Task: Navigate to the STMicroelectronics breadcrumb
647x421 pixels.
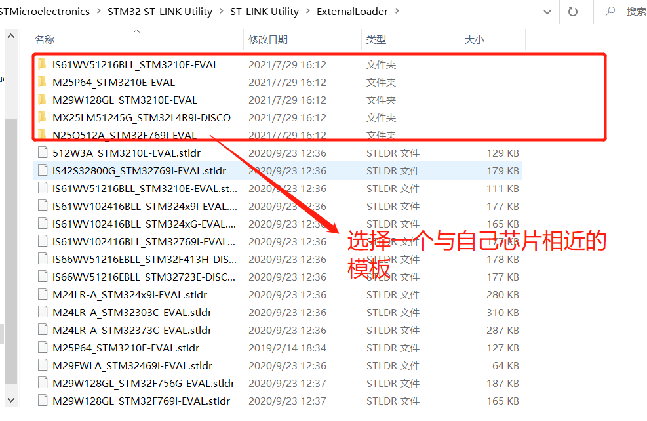Action: [x=43, y=11]
